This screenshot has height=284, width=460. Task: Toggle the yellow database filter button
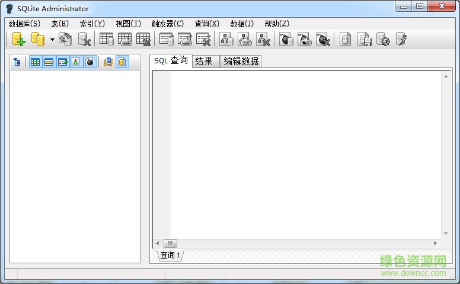coord(122,62)
